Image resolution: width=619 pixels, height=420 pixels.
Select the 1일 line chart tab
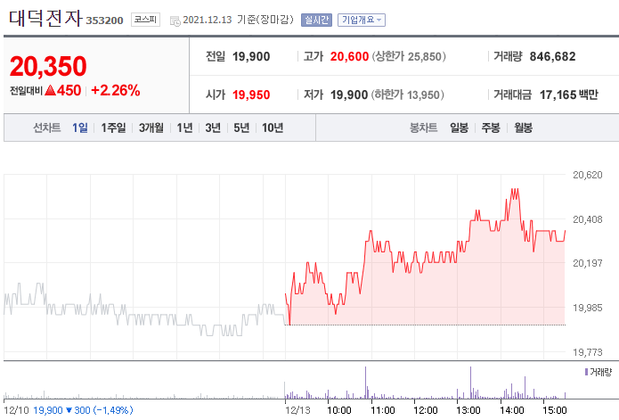80,128
